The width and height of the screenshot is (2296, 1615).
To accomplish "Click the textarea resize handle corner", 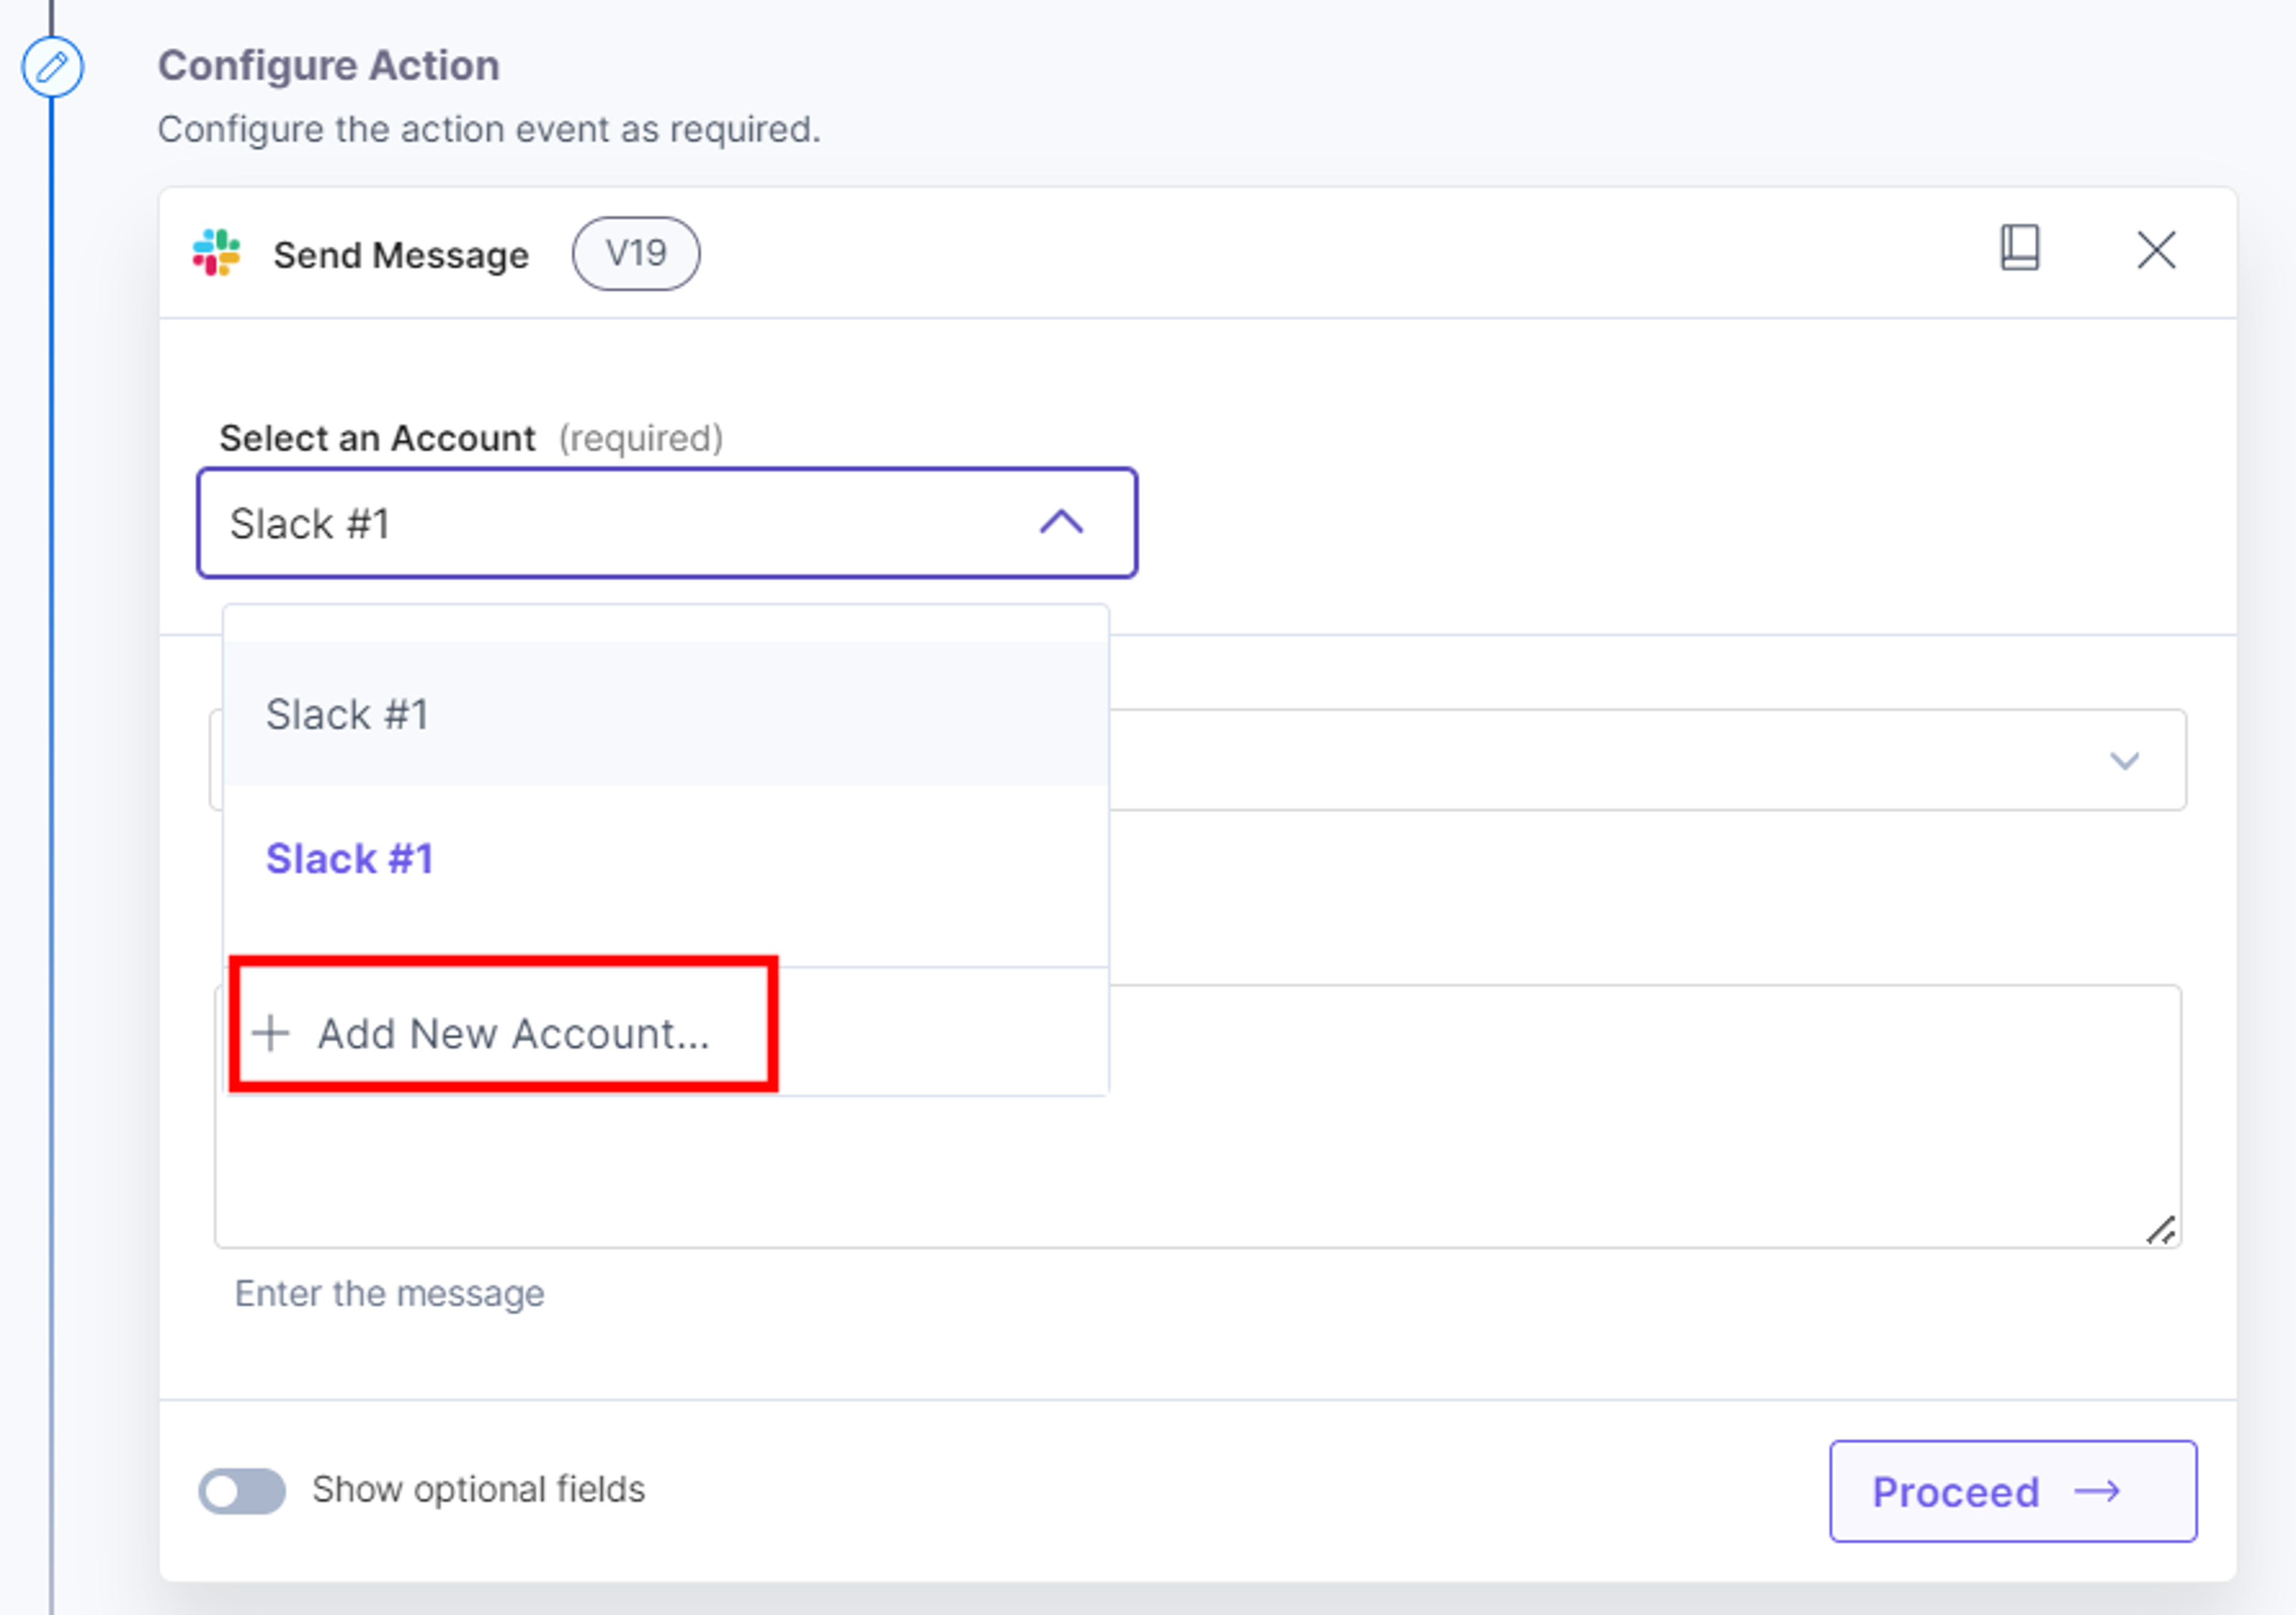I will point(2160,1229).
